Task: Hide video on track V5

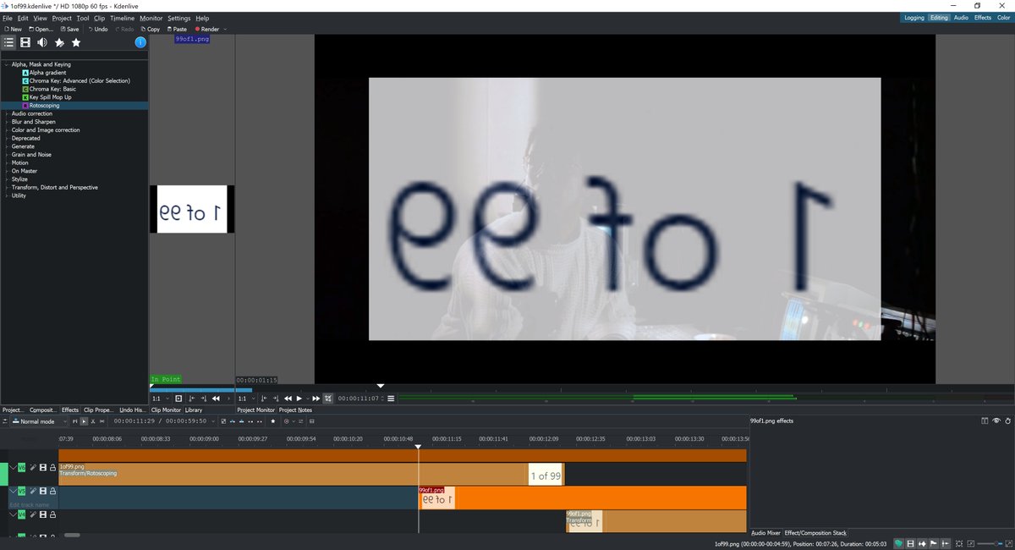Action: tap(43, 491)
